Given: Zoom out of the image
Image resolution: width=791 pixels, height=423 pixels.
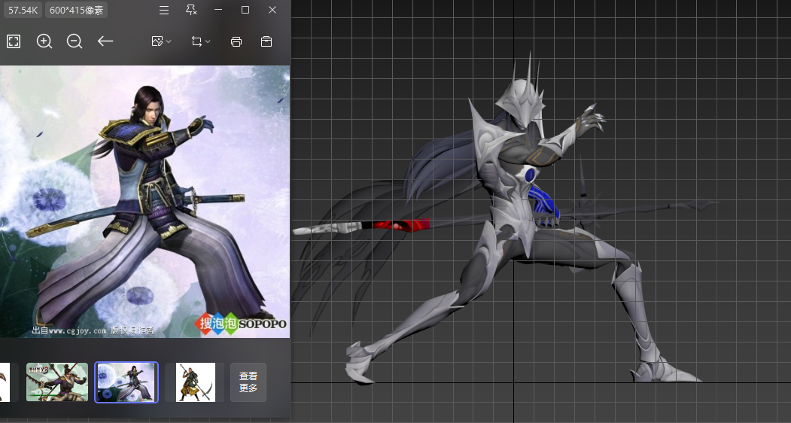Looking at the screenshot, I should 75,41.
